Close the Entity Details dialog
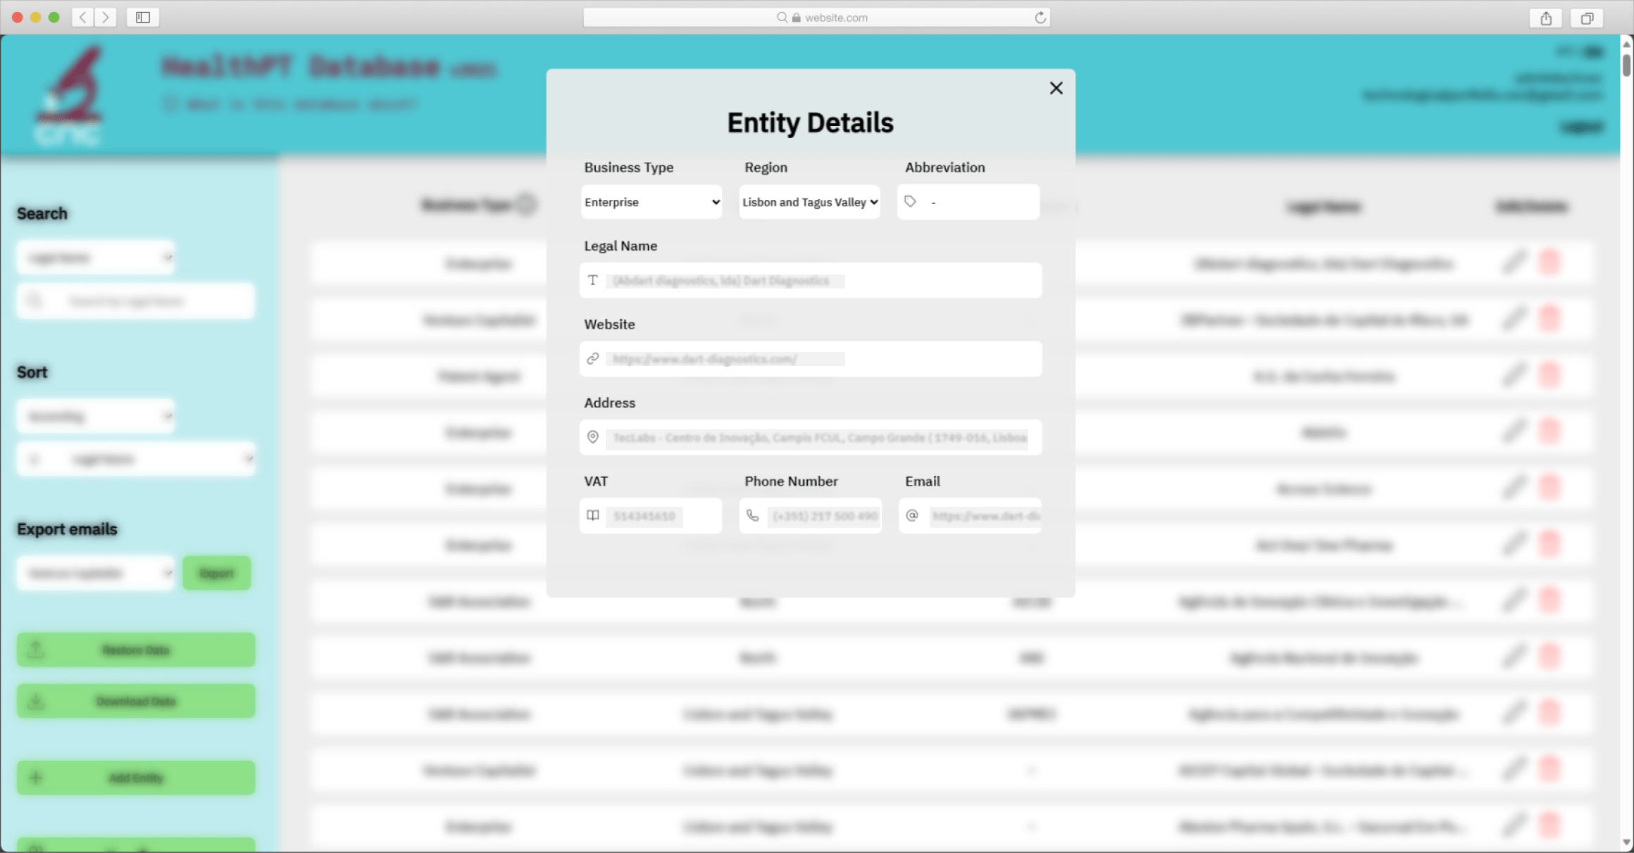1634x853 pixels. (1056, 88)
